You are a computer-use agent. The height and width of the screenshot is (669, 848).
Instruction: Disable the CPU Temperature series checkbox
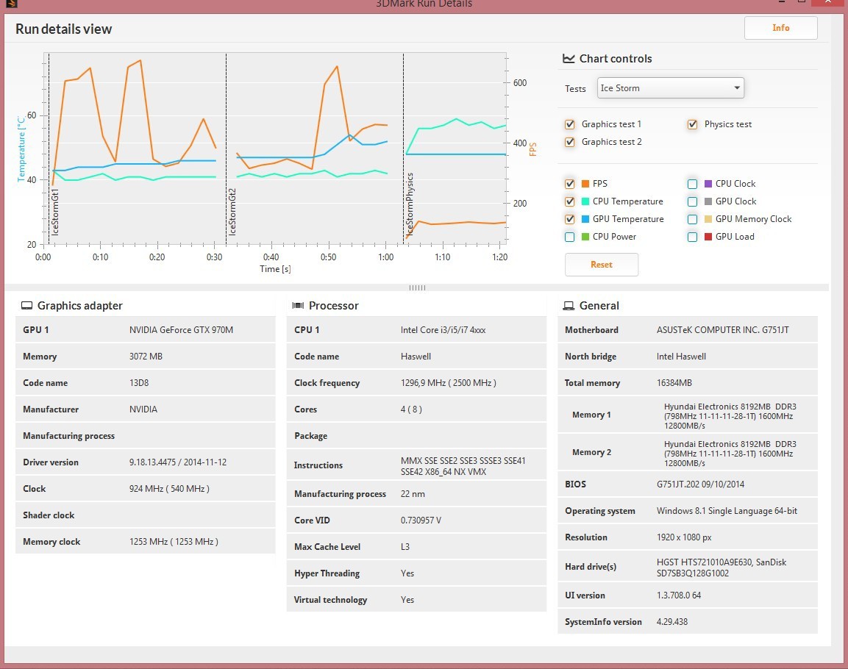569,201
